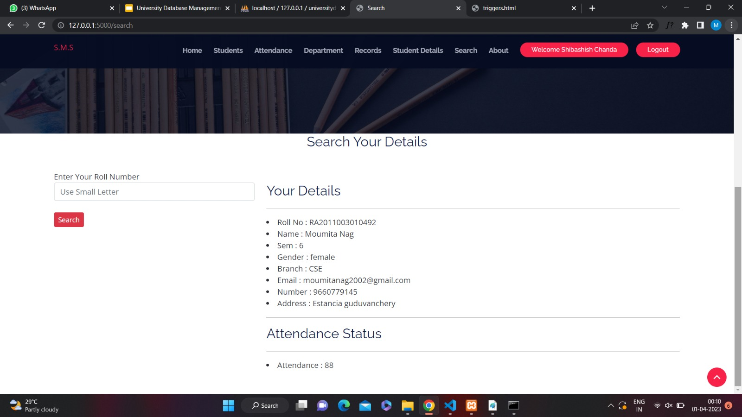
Task: Click the Logout button
Action: [x=657, y=50]
